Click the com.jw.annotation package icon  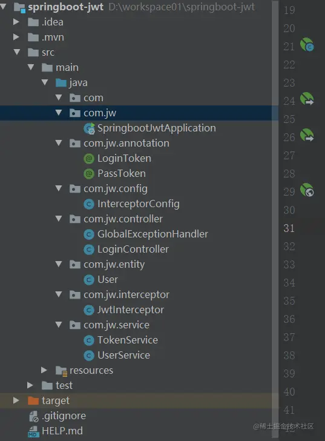(x=74, y=144)
